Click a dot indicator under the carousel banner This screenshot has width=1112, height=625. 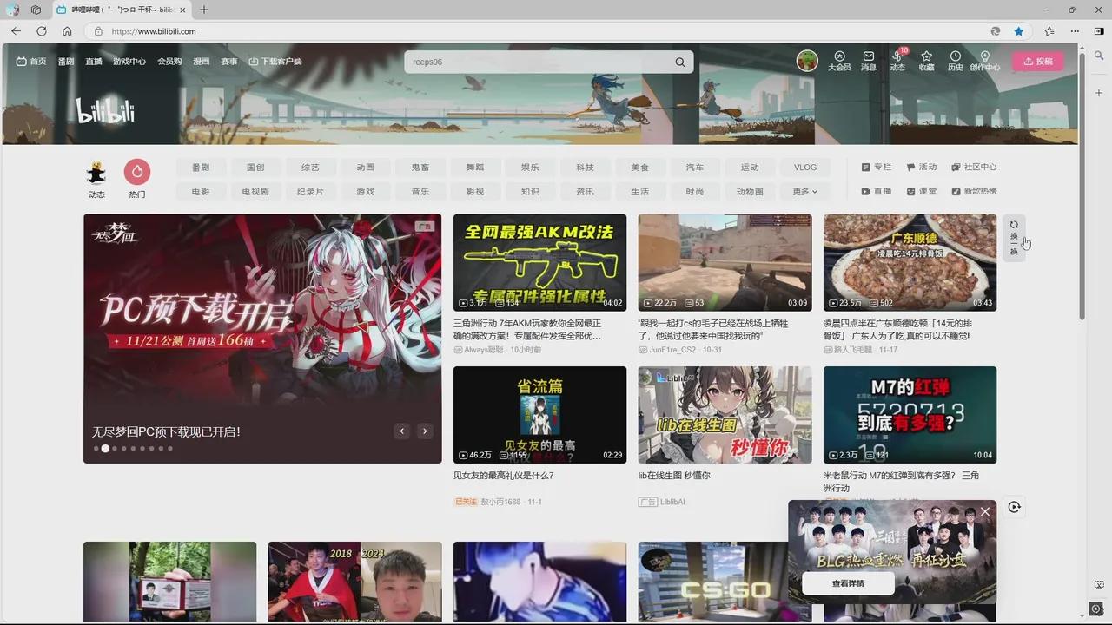tap(105, 449)
